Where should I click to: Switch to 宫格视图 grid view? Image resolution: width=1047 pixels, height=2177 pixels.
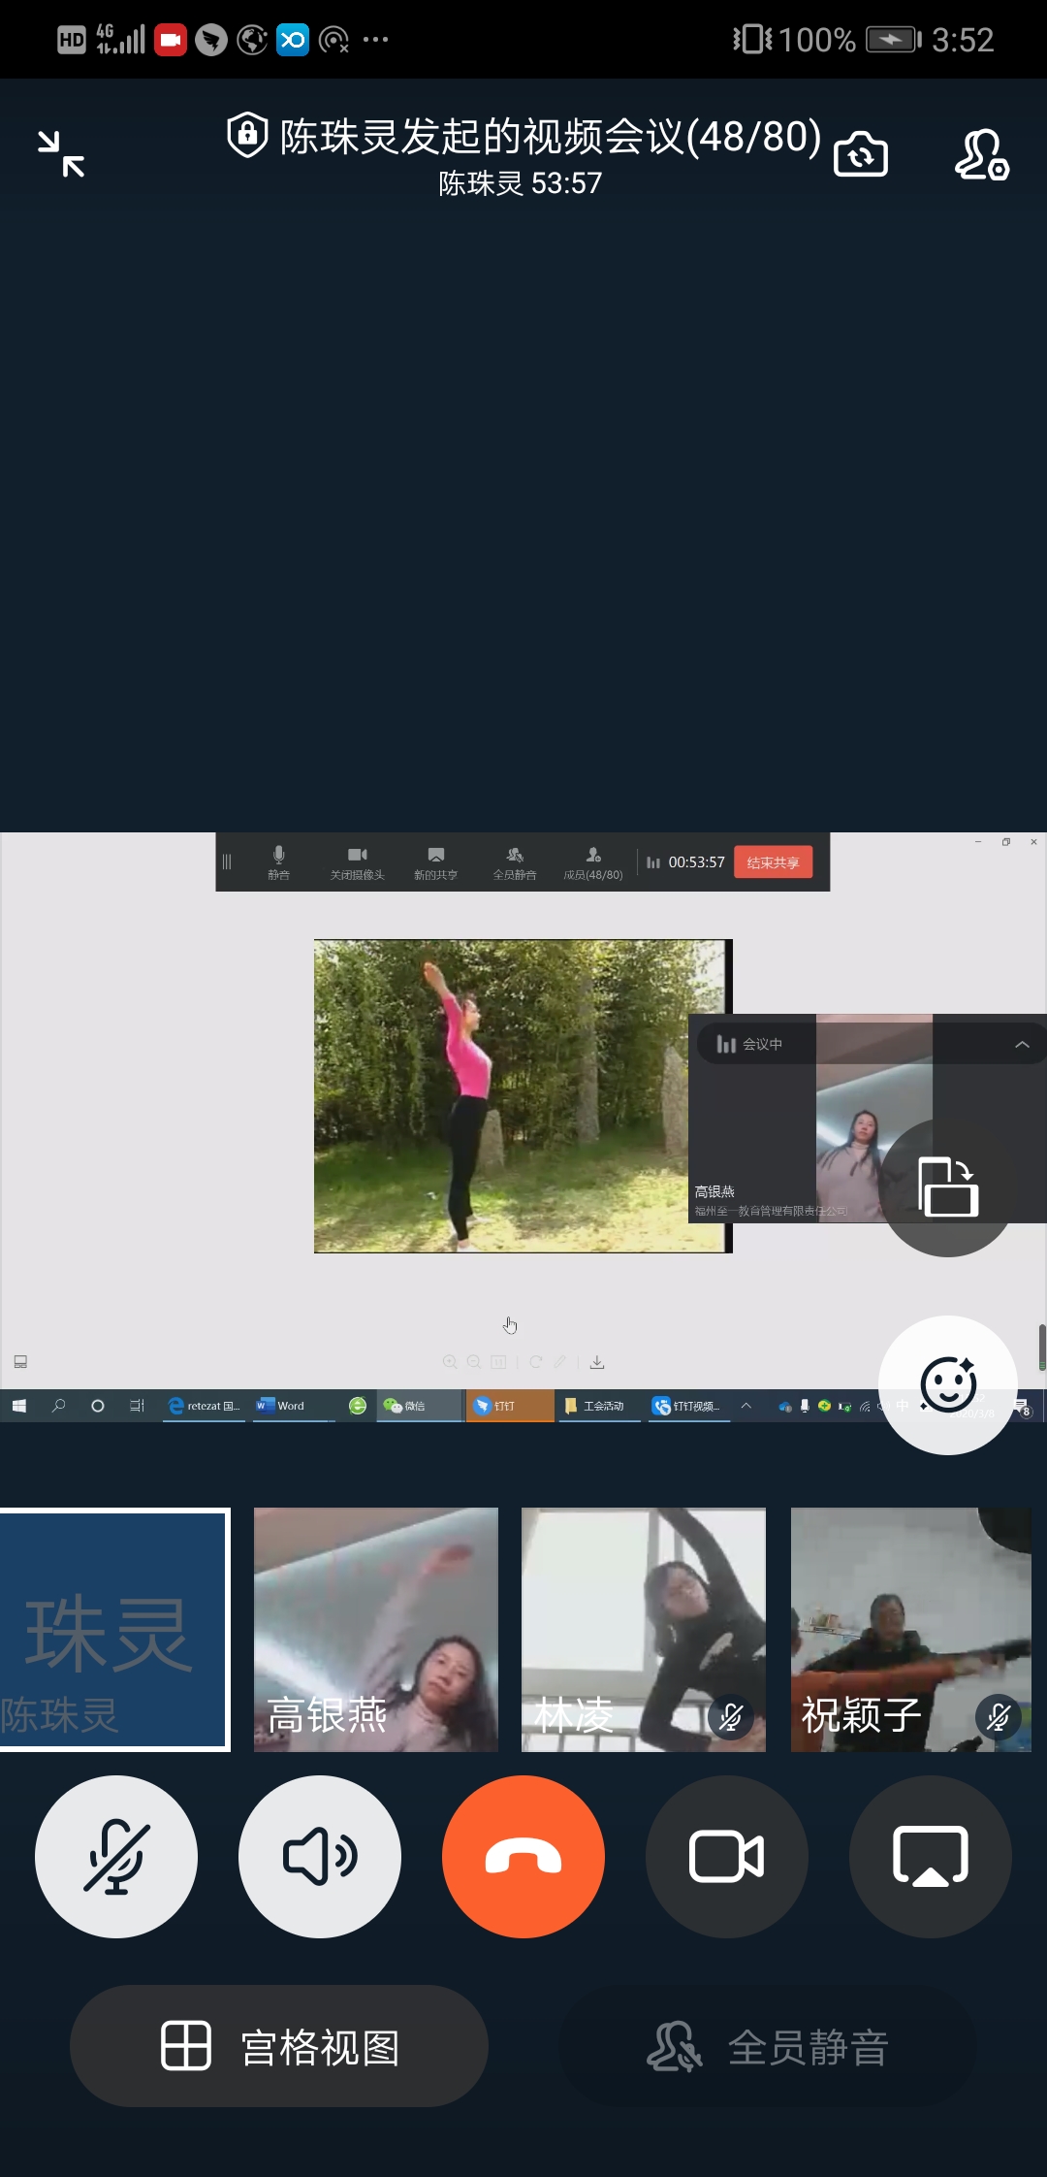pyautogui.click(x=279, y=2046)
